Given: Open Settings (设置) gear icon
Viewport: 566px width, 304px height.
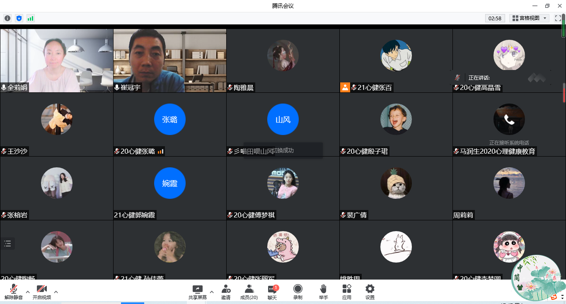Looking at the screenshot, I should coord(370,292).
